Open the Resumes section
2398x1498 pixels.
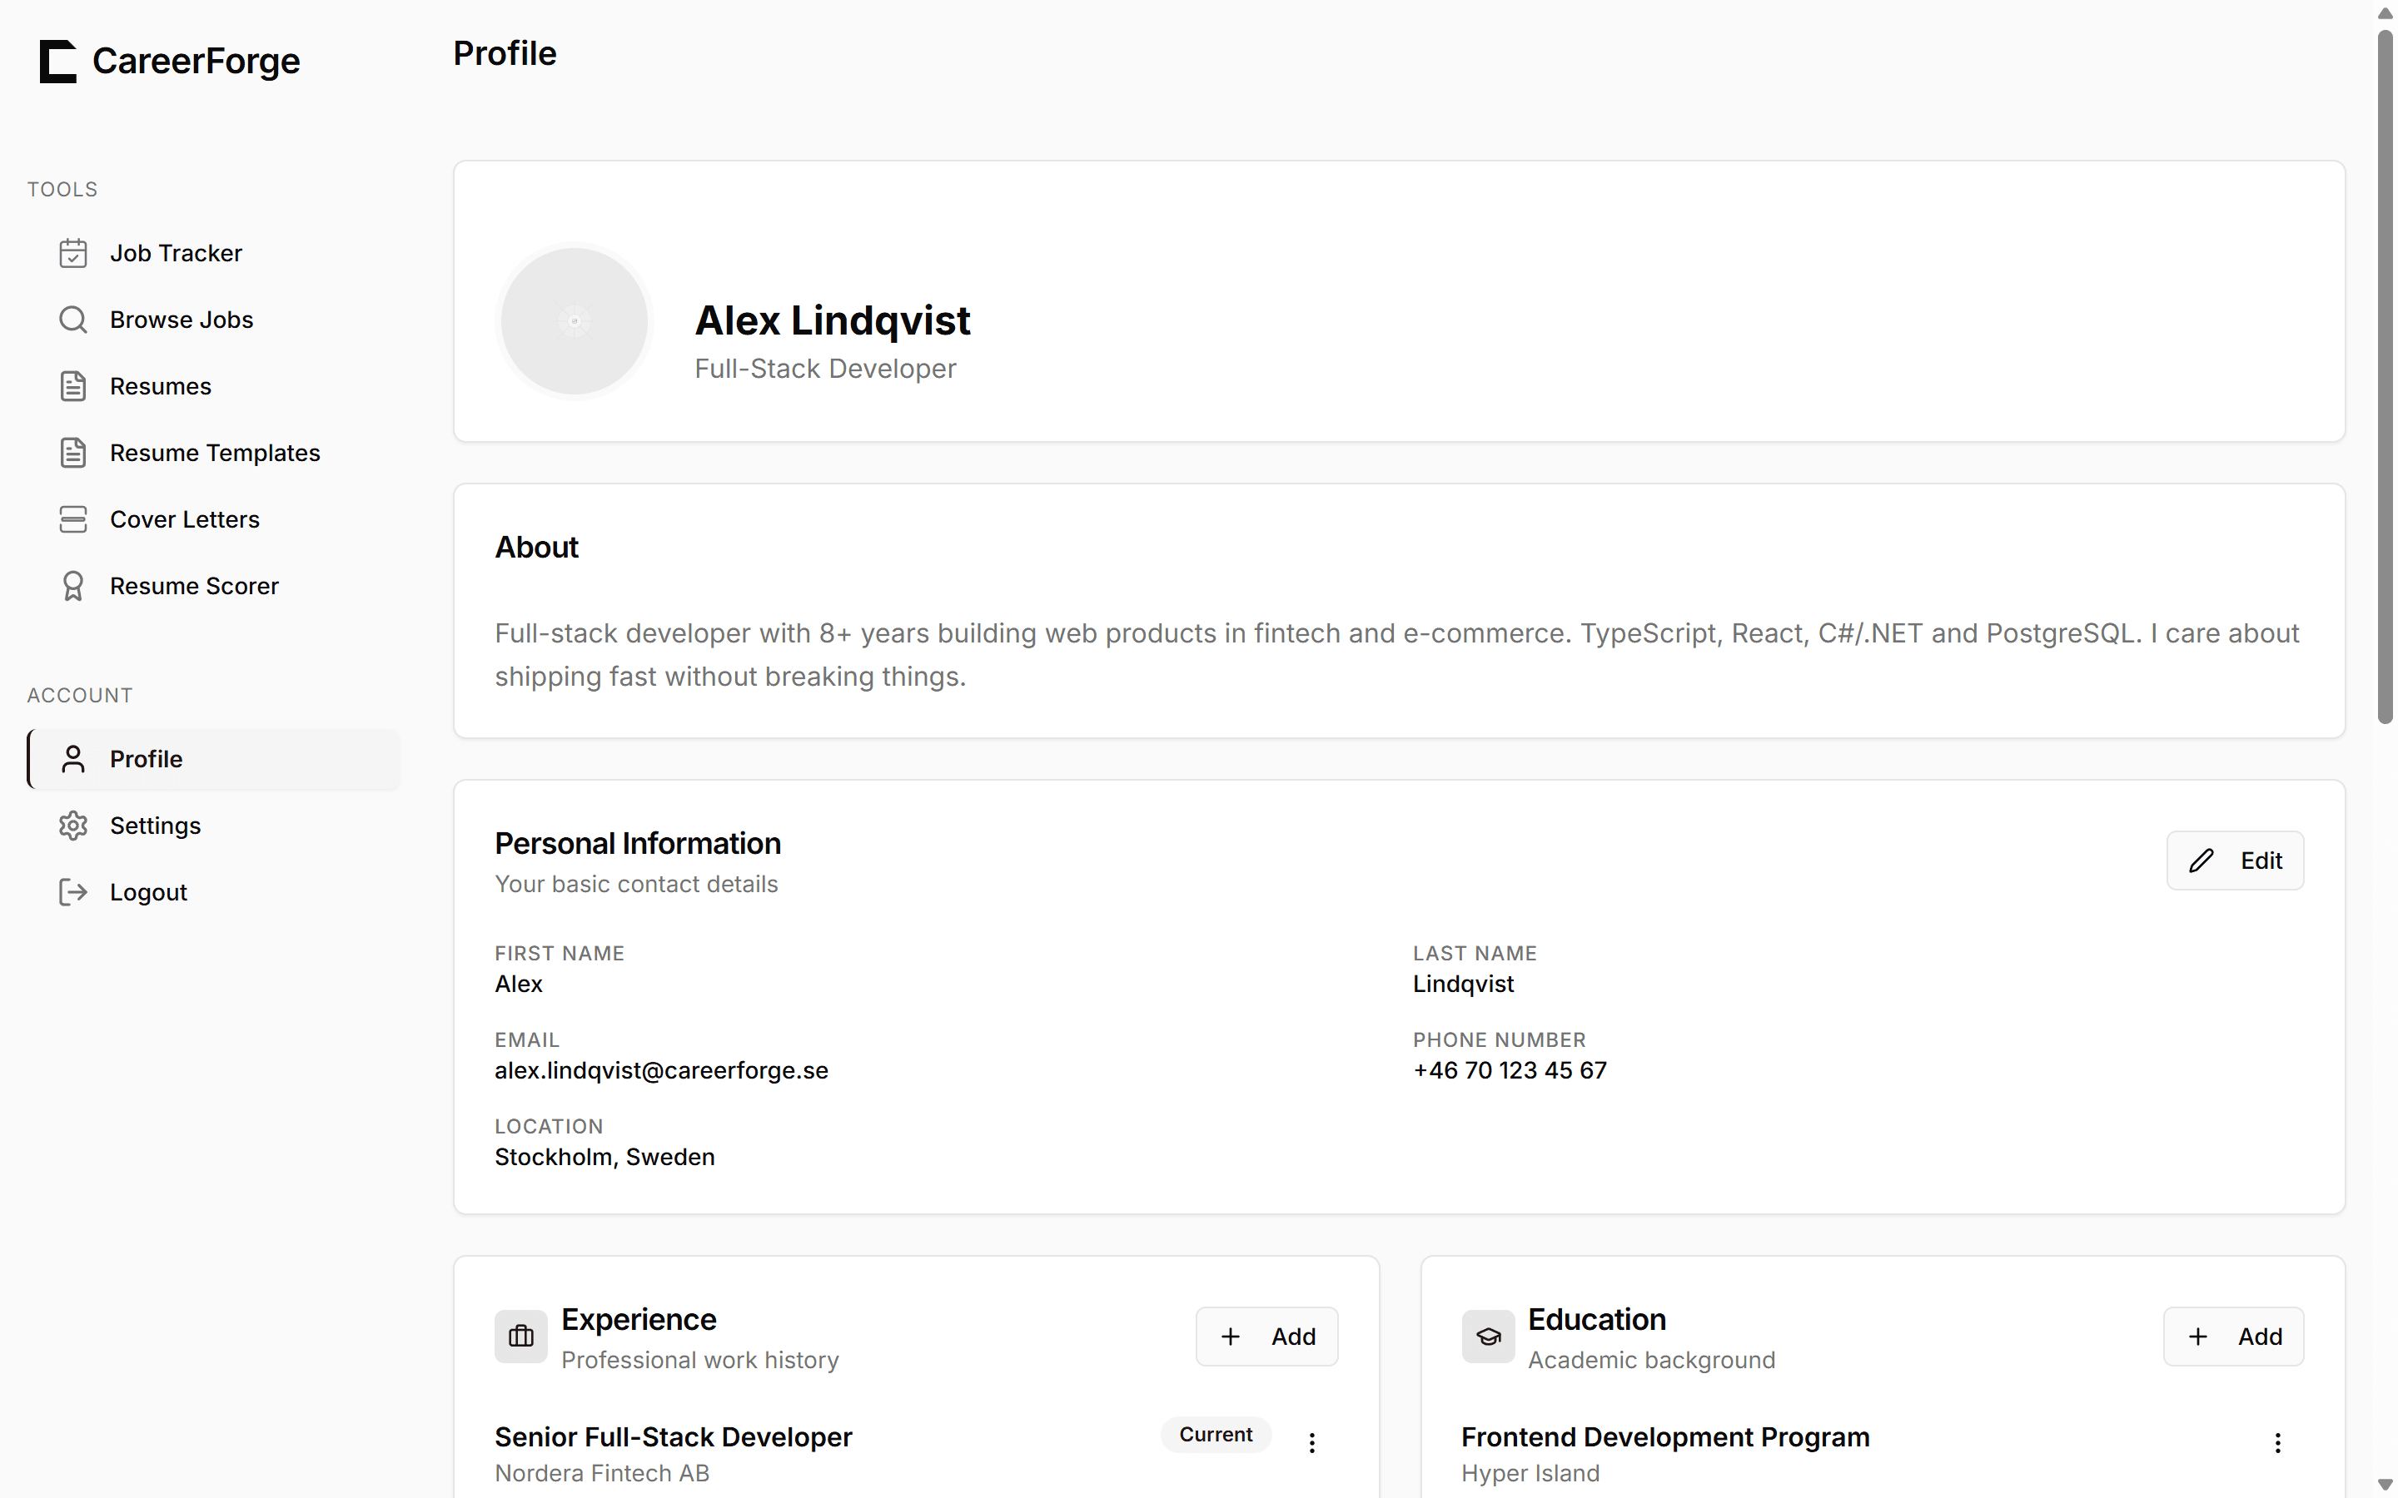click(214, 386)
